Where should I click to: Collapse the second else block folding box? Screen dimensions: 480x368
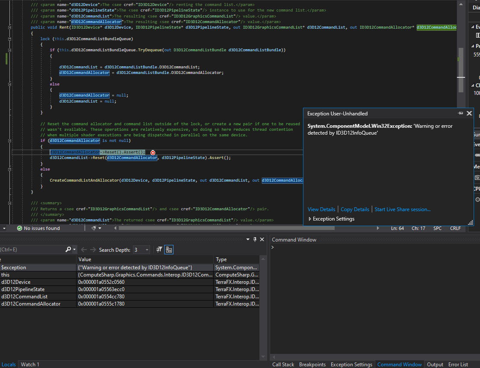click(9, 169)
